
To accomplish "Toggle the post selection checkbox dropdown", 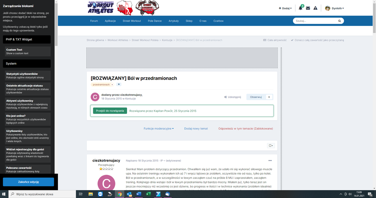I will tap(271, 146).
